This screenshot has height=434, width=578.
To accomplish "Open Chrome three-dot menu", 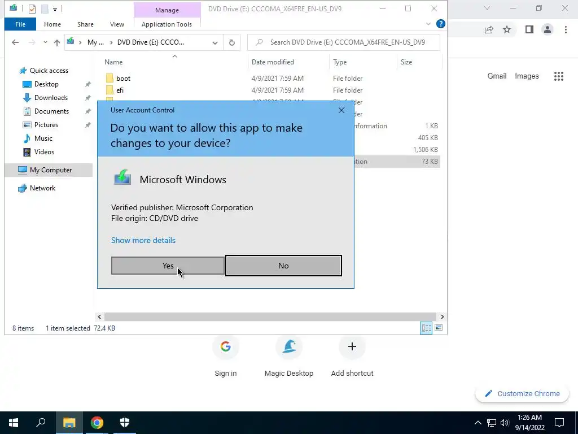I will coord(566,29).
